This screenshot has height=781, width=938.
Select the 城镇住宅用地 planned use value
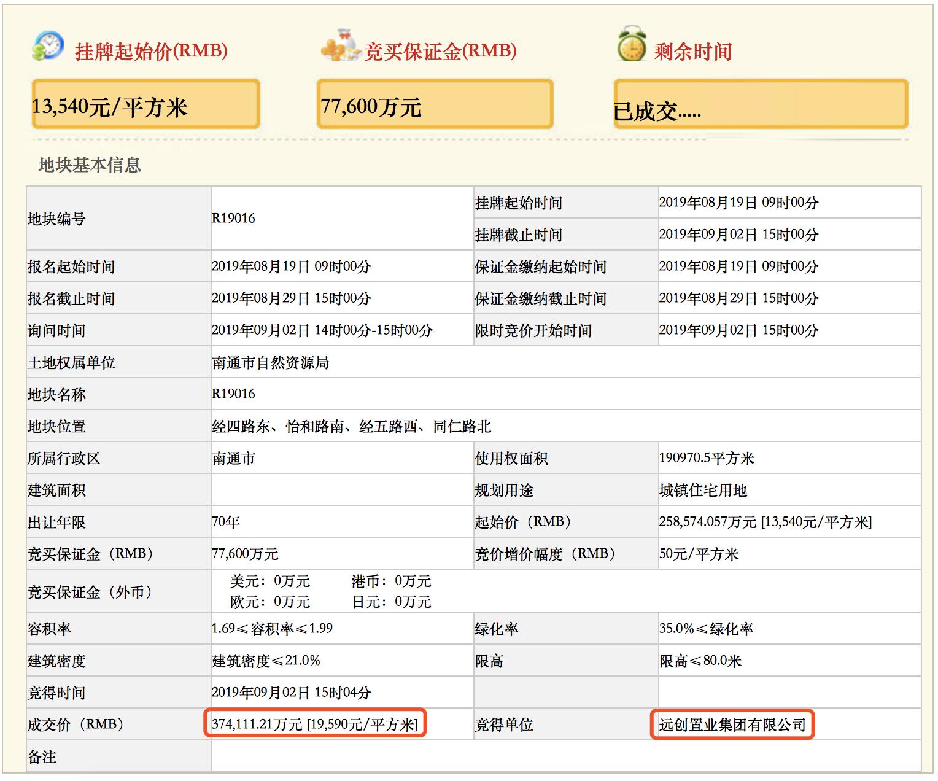click(705, 489)
